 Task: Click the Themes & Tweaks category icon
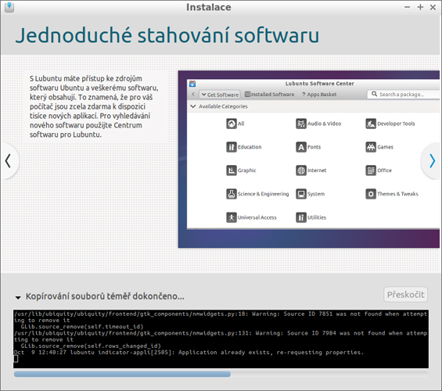point(371,194)
